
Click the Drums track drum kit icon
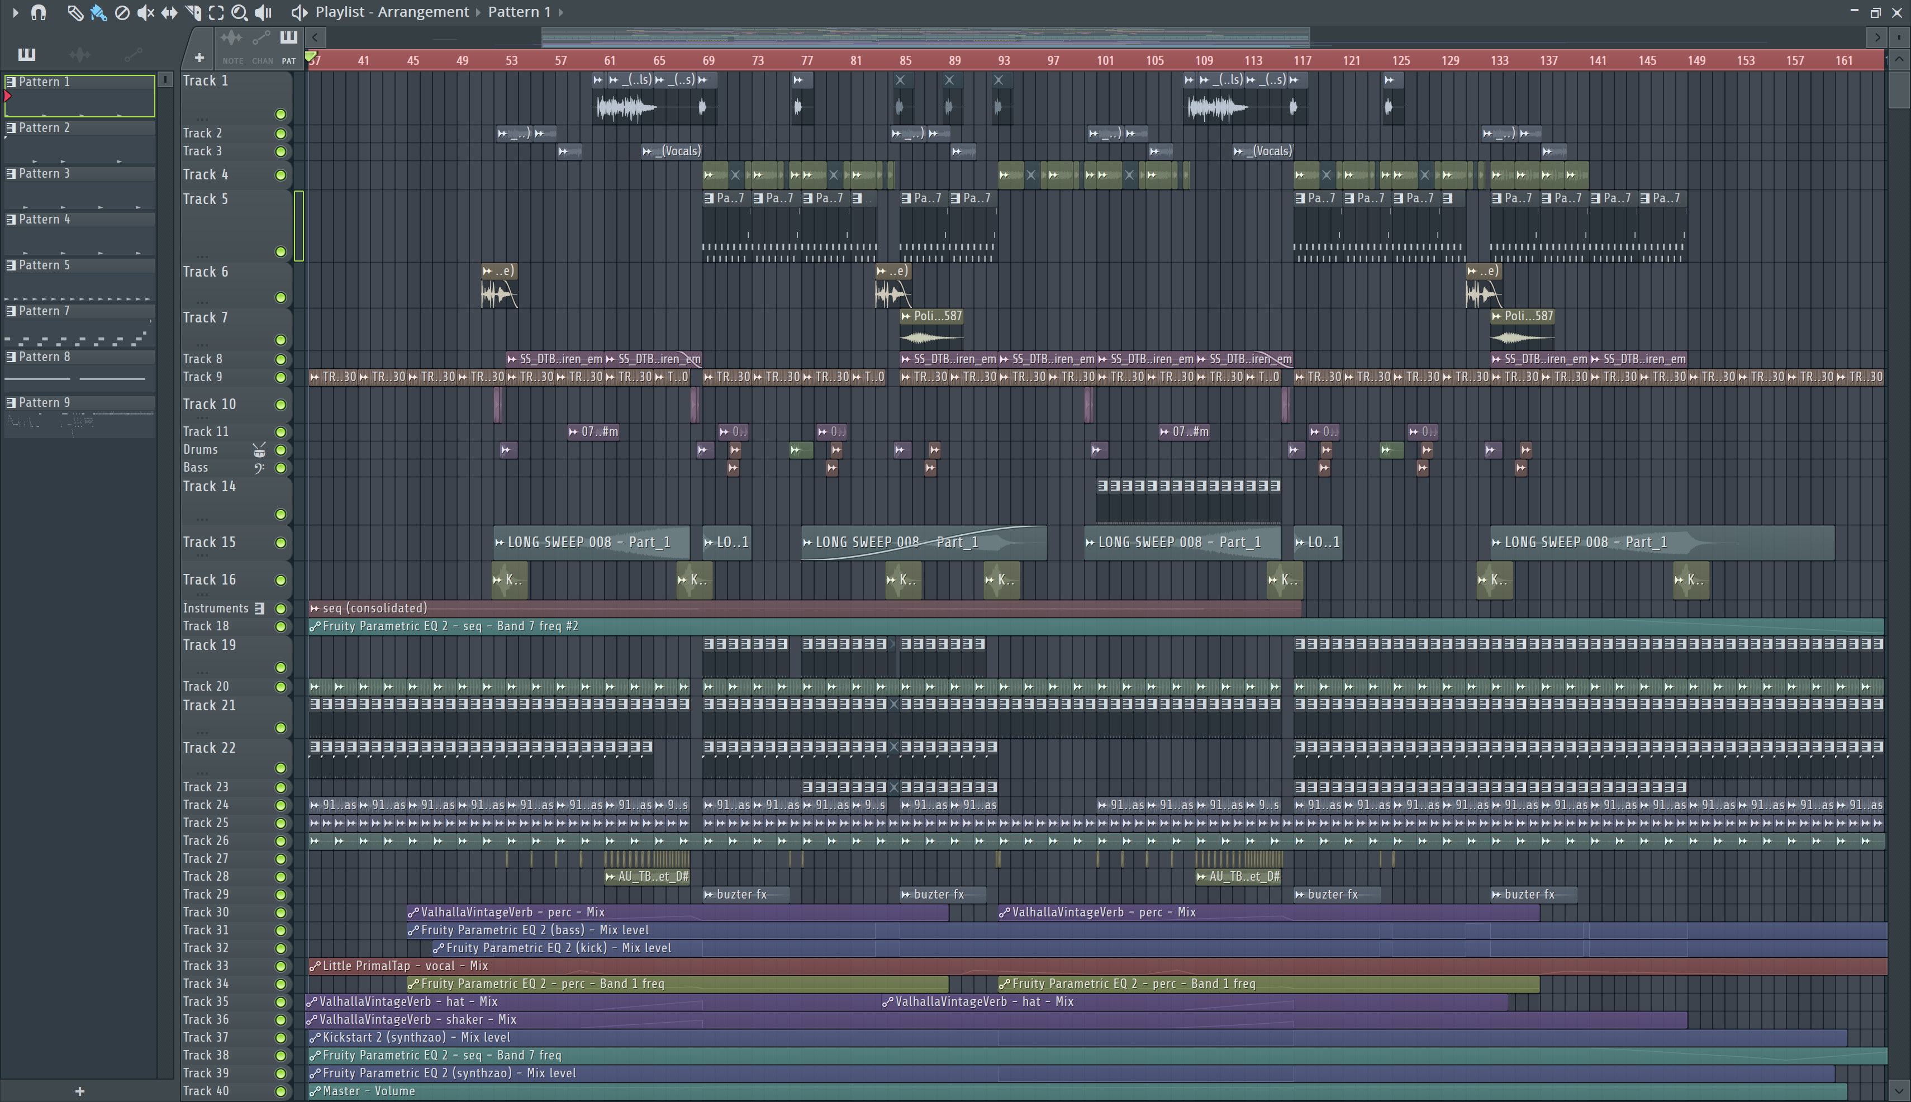(x=259, y=450)
